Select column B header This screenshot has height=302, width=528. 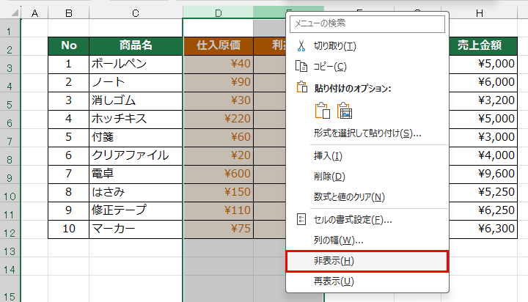pyautogui.click(x=69, y=12)
